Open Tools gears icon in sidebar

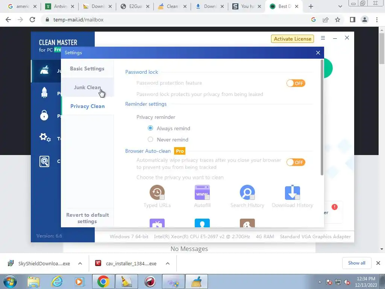coord(45,138)
